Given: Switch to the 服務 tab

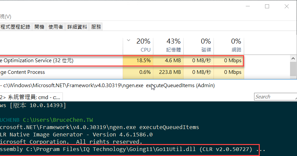Looking at the screenshot, I should 96,27.
